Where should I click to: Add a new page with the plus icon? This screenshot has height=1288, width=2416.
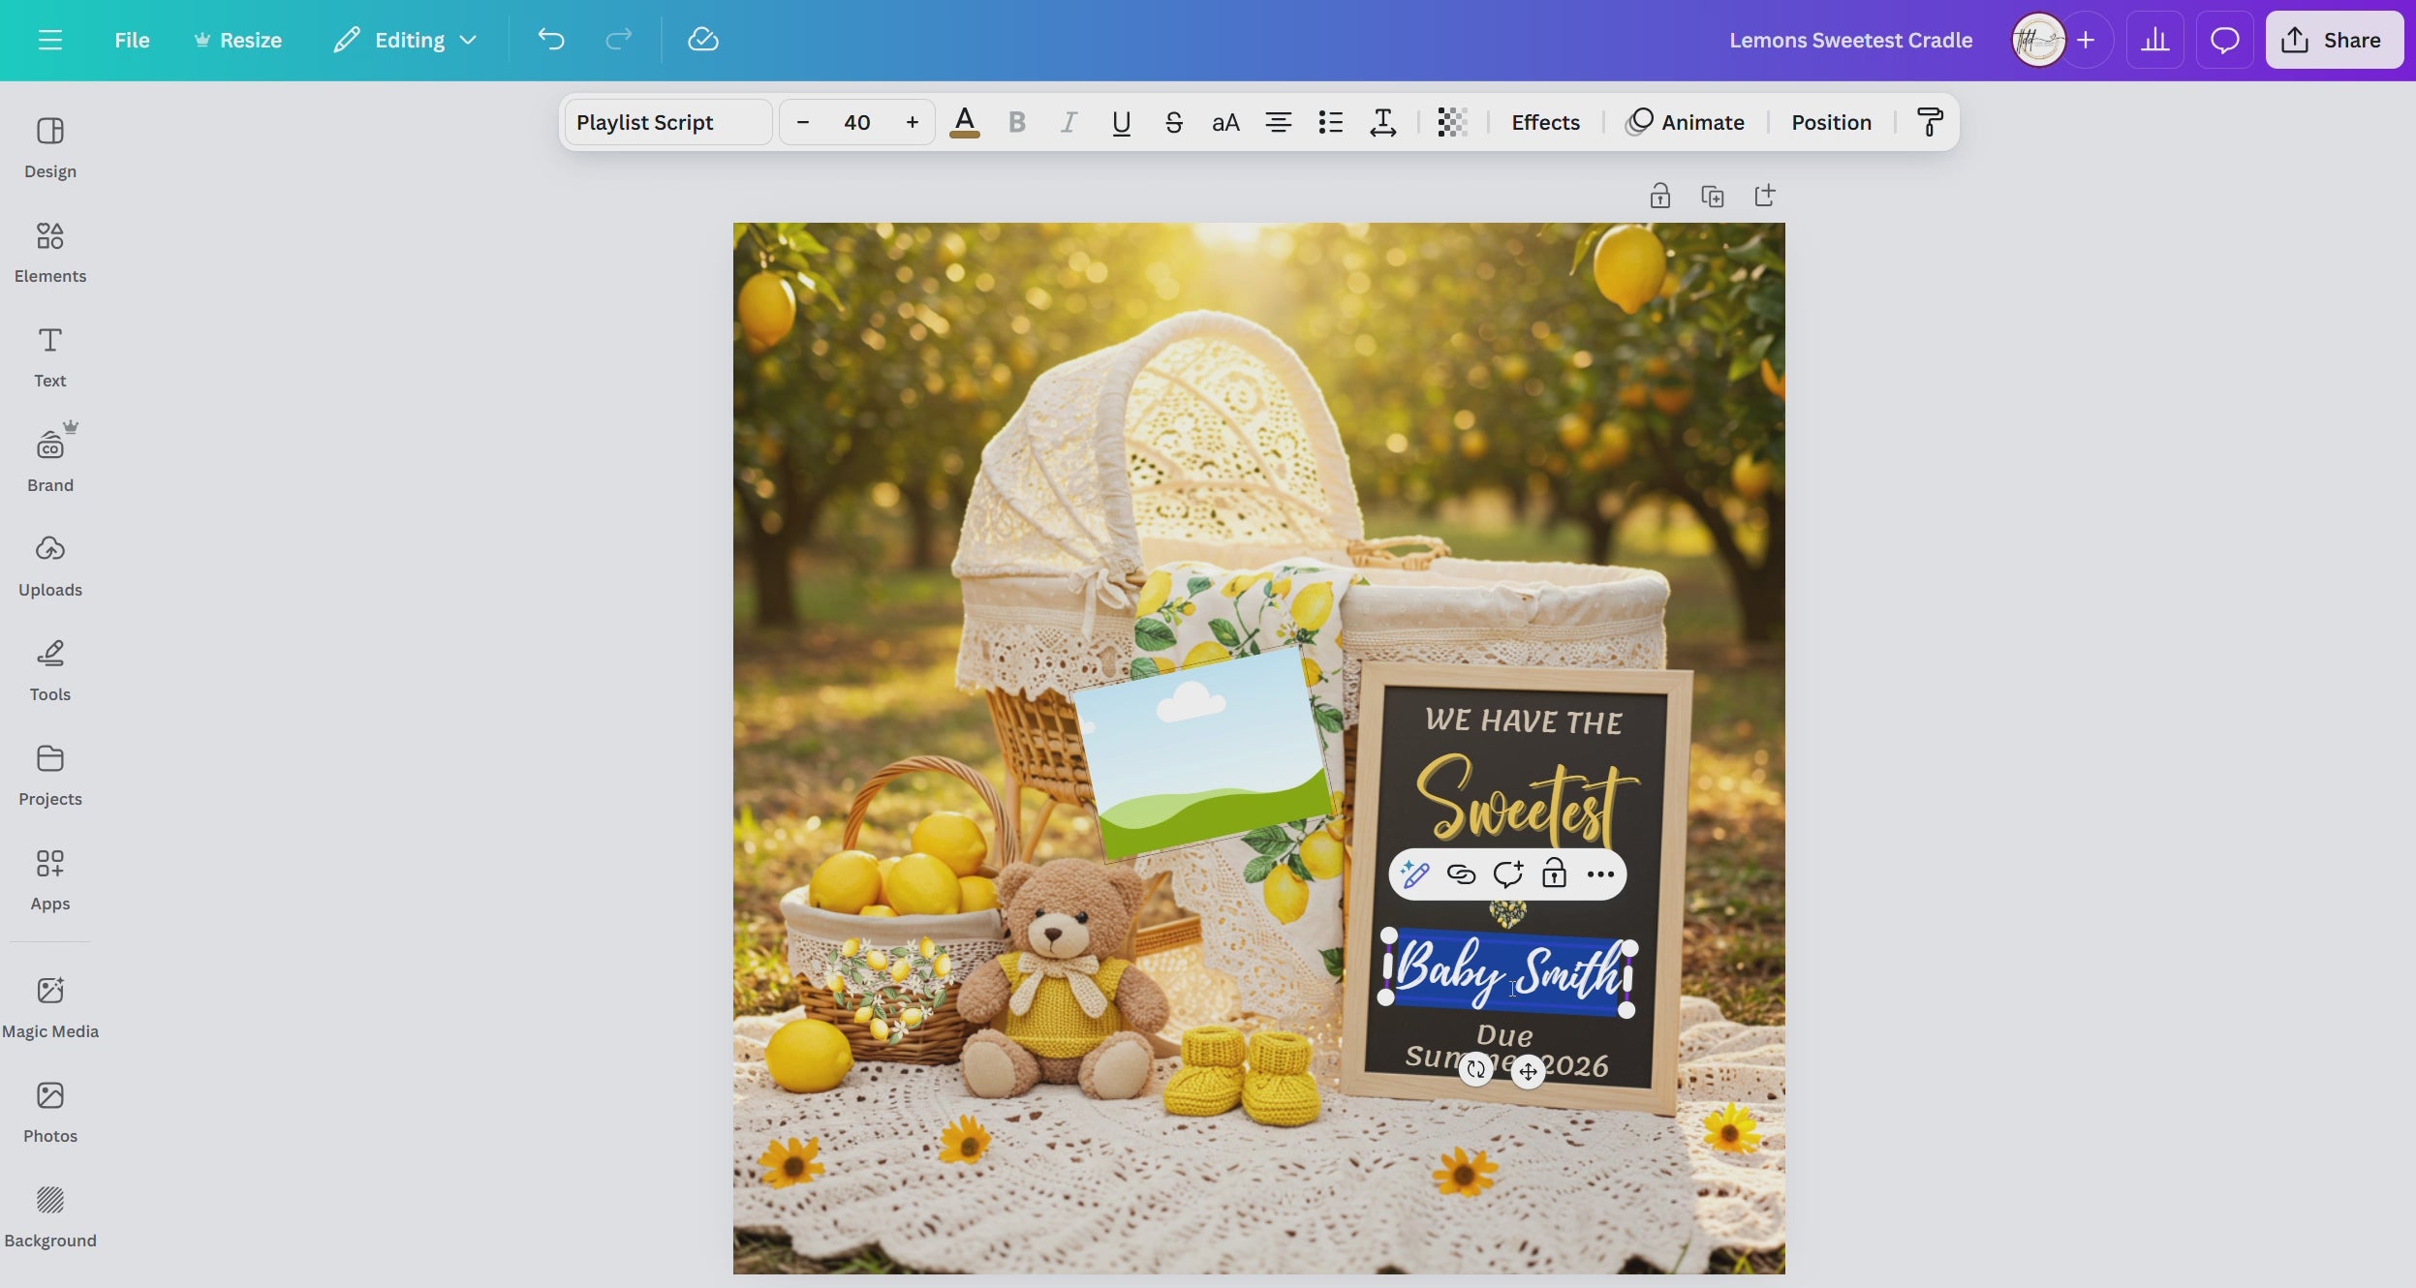[x=1764, y=195]
